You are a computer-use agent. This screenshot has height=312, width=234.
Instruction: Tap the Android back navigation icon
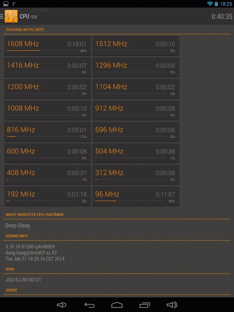click(x=90, y=305)
